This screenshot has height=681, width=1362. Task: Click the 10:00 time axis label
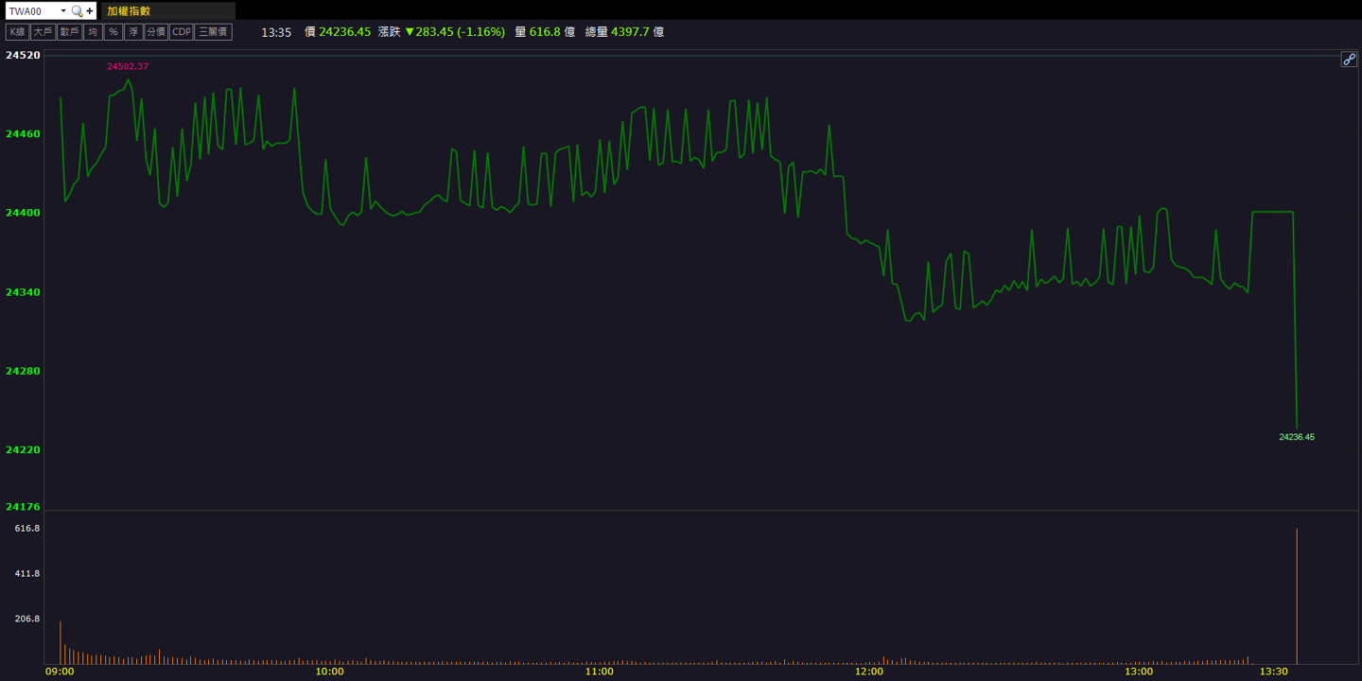[329, 672]
